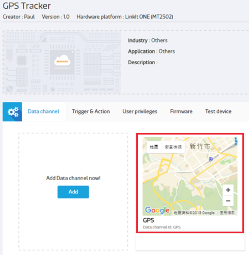
Task: Open the Data channel tab
Action: pos(44,111)
